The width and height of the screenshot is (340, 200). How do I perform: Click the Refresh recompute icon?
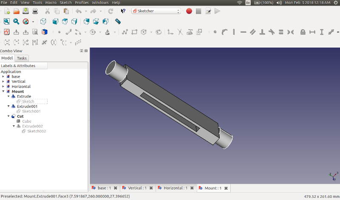coord(111,11)
